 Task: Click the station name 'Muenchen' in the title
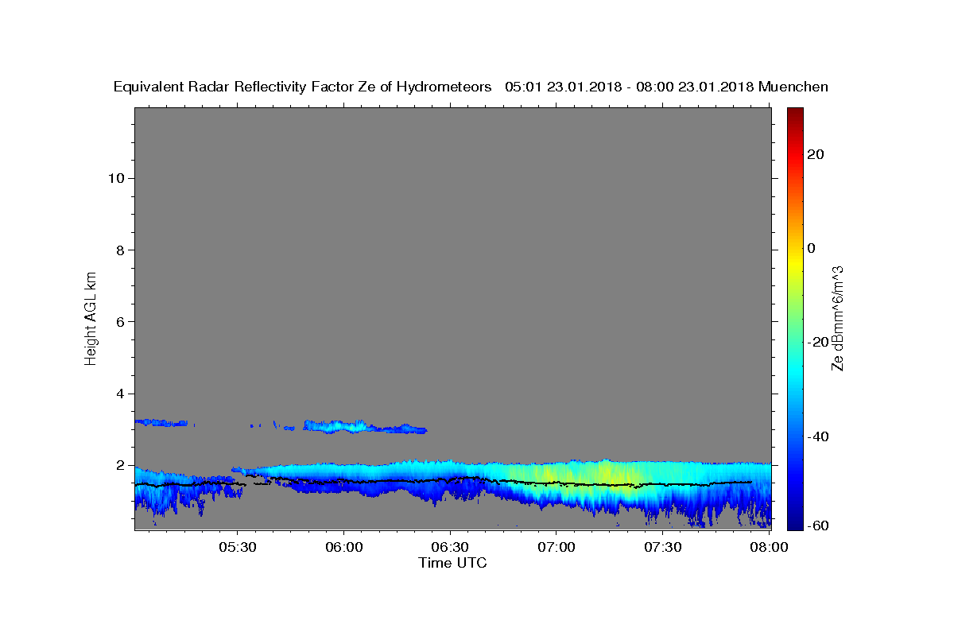[x=793, y=87]
